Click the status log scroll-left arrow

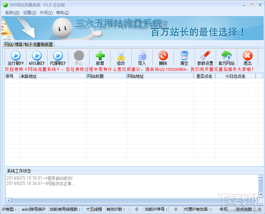point(9,200)
